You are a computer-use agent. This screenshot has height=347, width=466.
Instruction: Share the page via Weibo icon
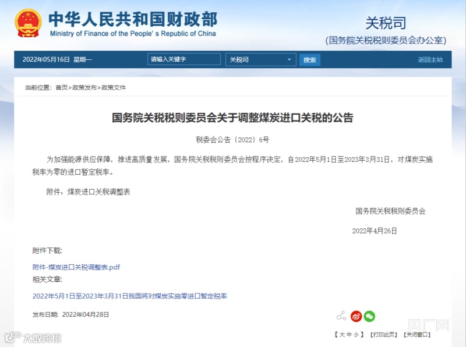point(356,316)
